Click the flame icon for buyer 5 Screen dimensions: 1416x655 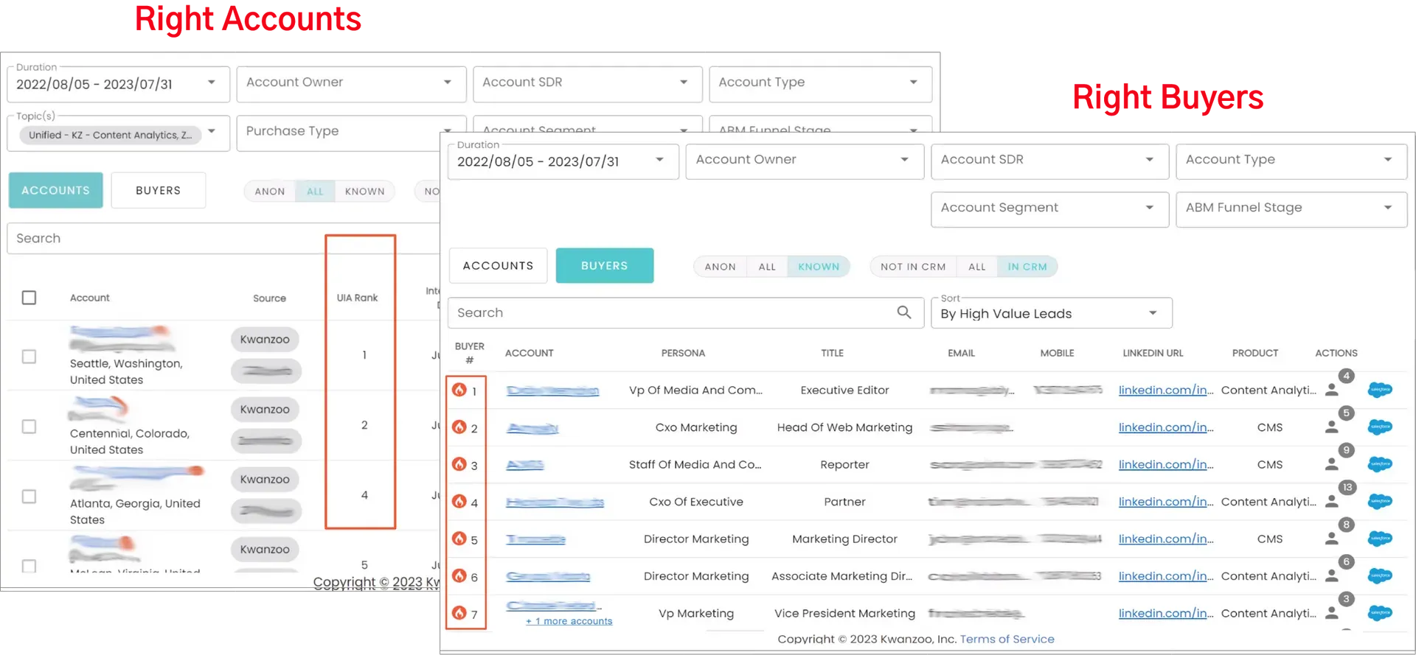tap(459, 539)
